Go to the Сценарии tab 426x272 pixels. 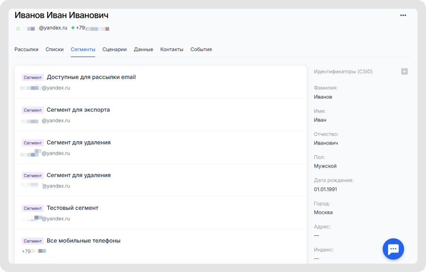pyautogui.click(x=114, y=49)
